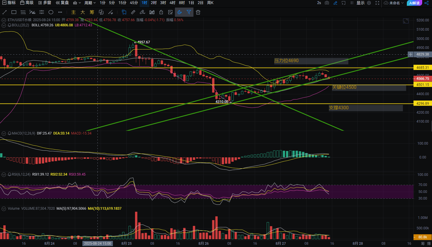This screenshot has width=432, height=247.
Task: Click the line signal tool icon
Action: point(110,12)
